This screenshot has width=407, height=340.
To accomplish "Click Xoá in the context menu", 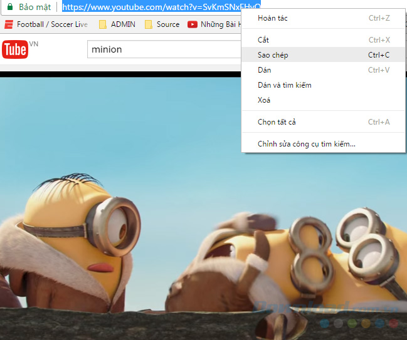I will (264, 100).
